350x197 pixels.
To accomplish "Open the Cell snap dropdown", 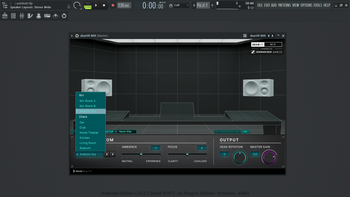I will (181, 5).
